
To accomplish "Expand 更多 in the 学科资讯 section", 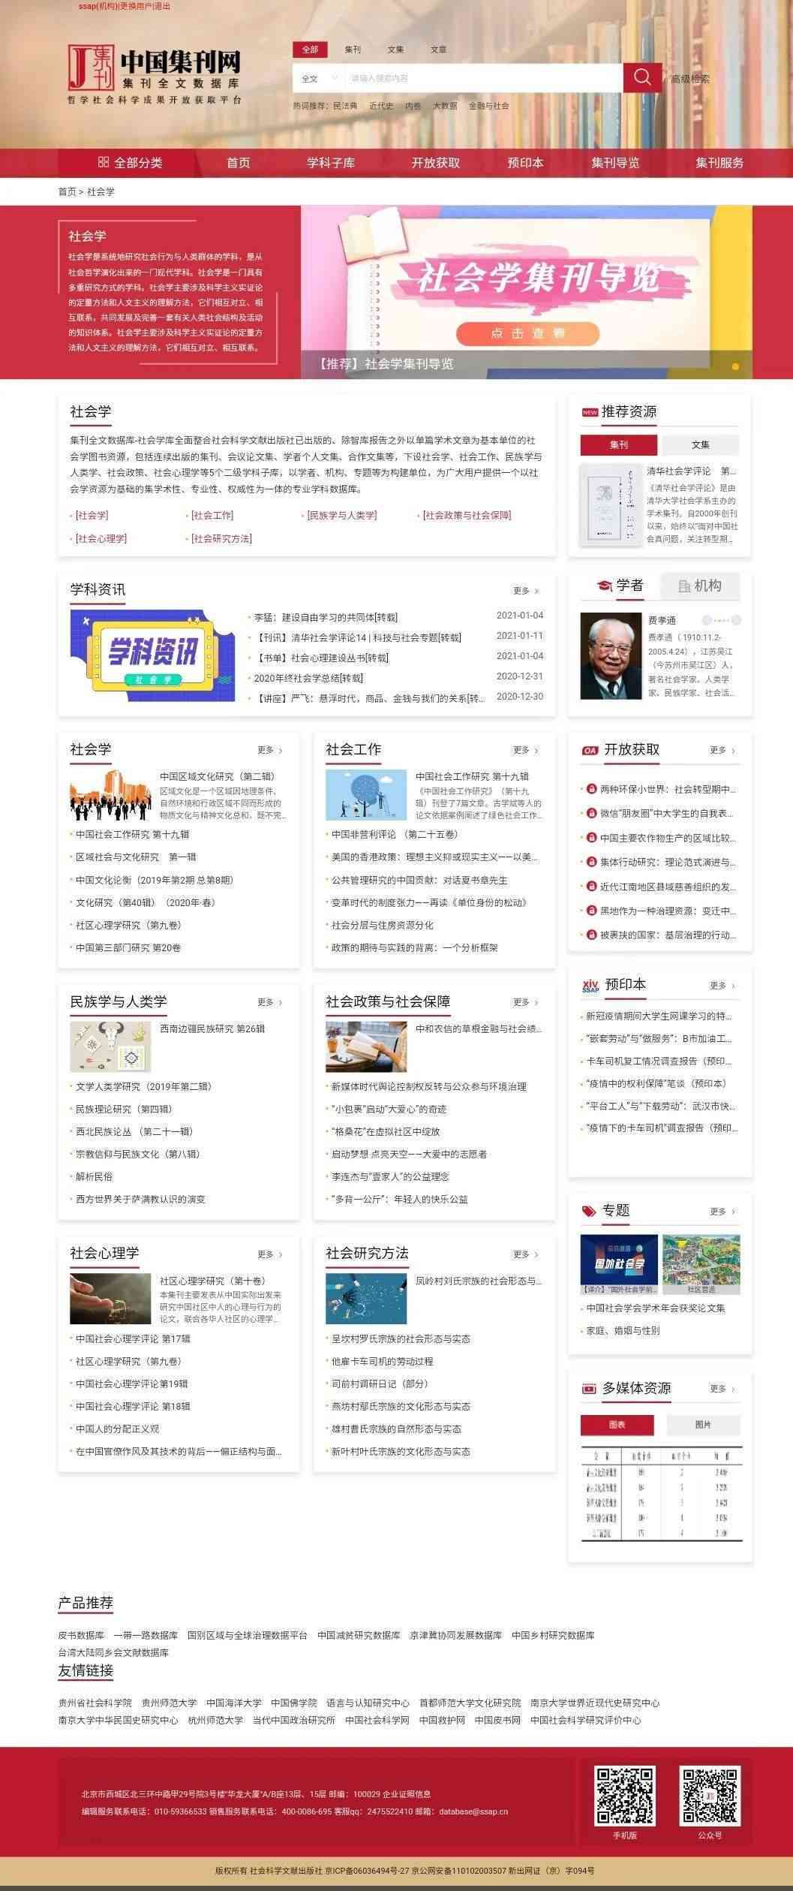I will 525,591.
